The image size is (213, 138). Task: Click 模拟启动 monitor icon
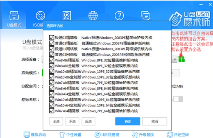[27, 135]
